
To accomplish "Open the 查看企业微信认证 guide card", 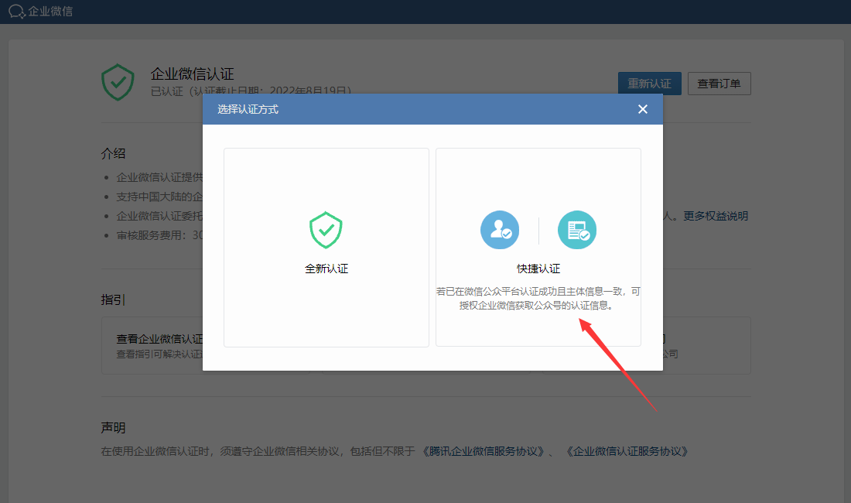I will (152, 346).
